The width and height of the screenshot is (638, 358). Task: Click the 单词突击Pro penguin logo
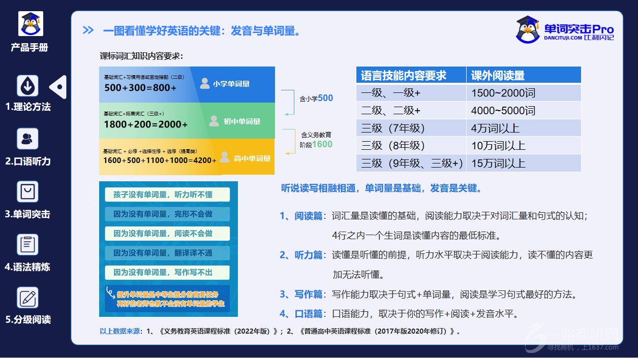pos(528,29)
